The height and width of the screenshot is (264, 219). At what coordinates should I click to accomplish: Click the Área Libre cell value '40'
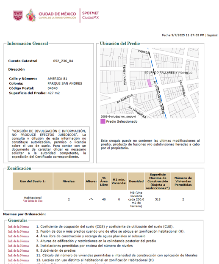click(104, 199)
